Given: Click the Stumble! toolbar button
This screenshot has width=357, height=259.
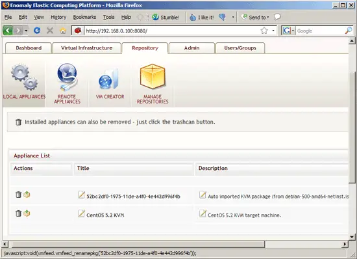Looking at the screenshot, I should click(166, 17).
